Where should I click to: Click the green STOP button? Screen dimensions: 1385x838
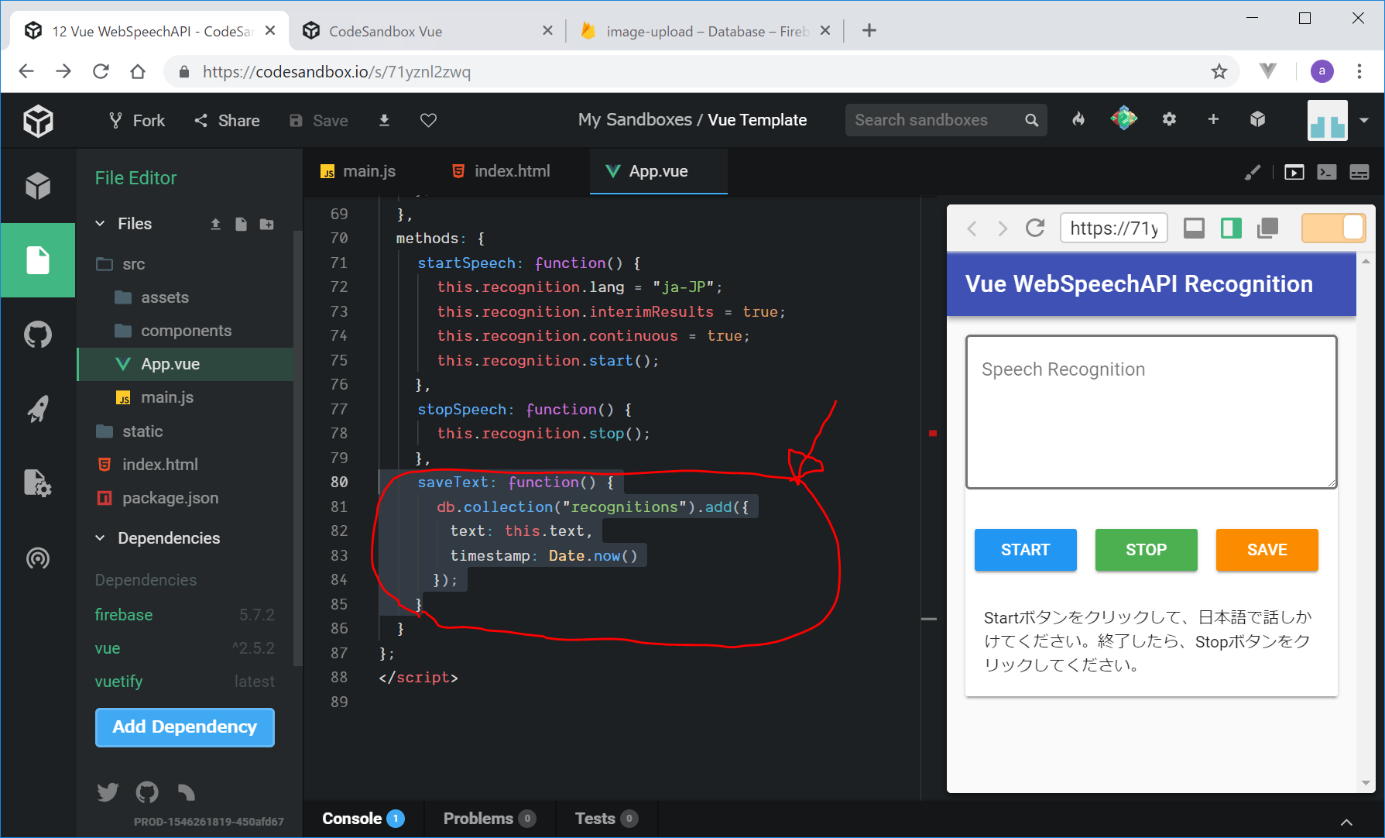(1146, 550)
